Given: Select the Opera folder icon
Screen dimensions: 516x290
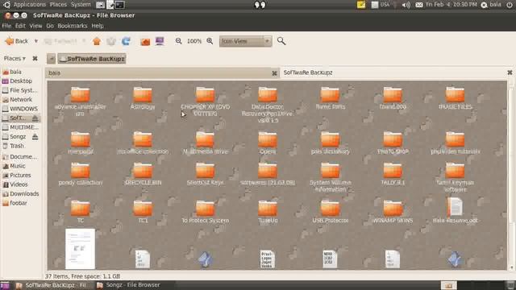Looking at the screenshot, I should (x=268, y=139).
